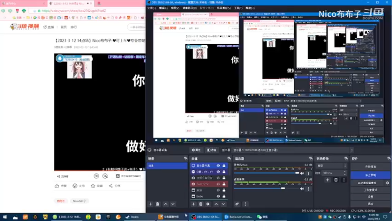
Task: Click the Start Virtual Camera button
Action: click(x=367, y=183)
